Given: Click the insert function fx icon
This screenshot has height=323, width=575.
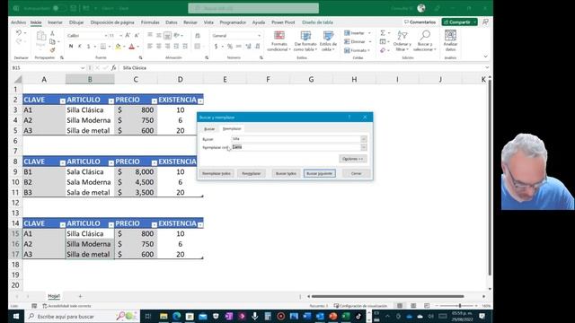Looking at the screenshot, I should pos(114,68).
